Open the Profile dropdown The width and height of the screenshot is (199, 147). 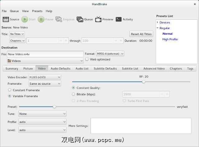[x=42, y=122]
